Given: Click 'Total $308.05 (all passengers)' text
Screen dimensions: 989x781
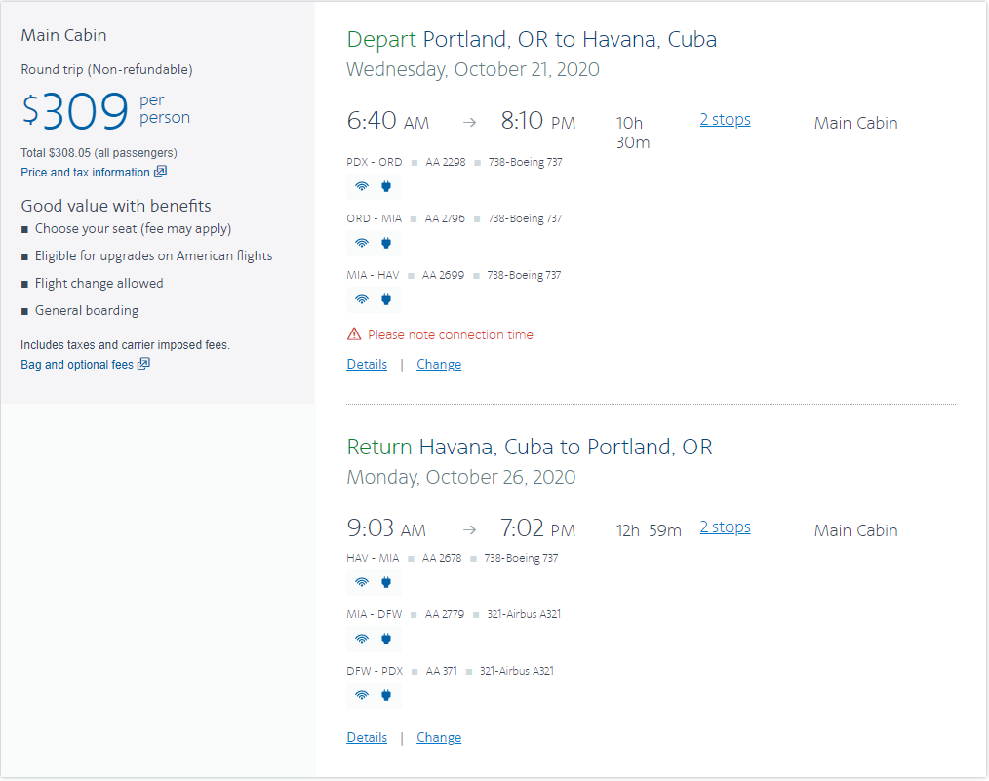Looking at the screenshot, I should (99, 152).
